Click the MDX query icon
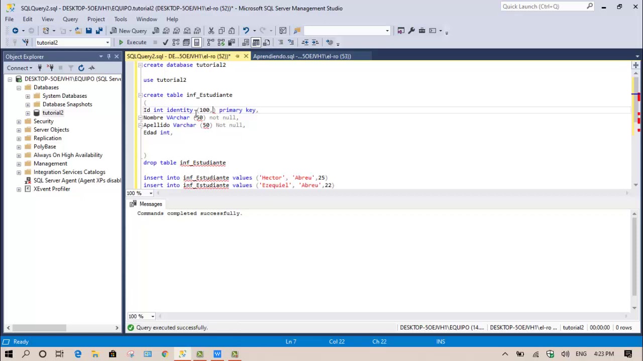 click(x=166, y=31)
